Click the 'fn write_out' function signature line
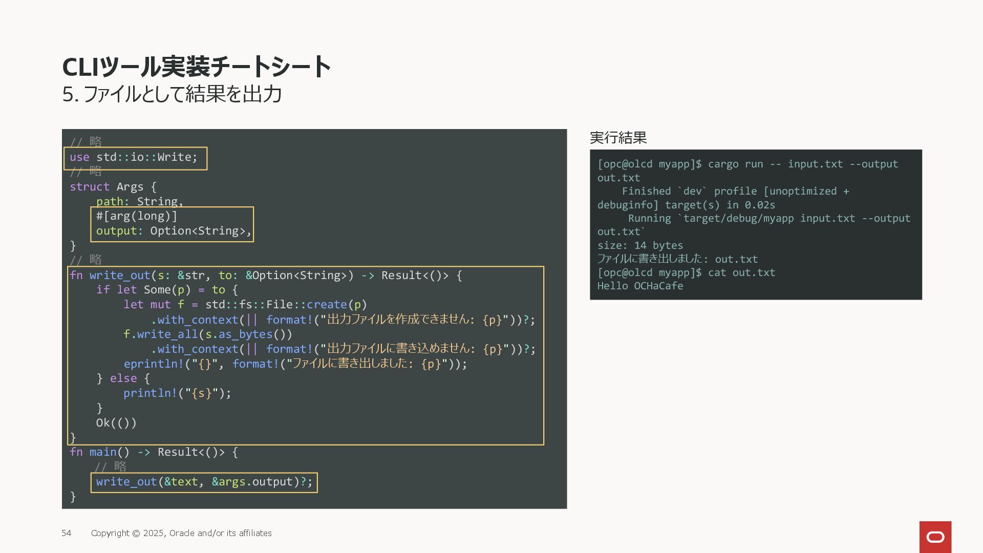This screenshot has width=983, height=553. click(266, 275)
